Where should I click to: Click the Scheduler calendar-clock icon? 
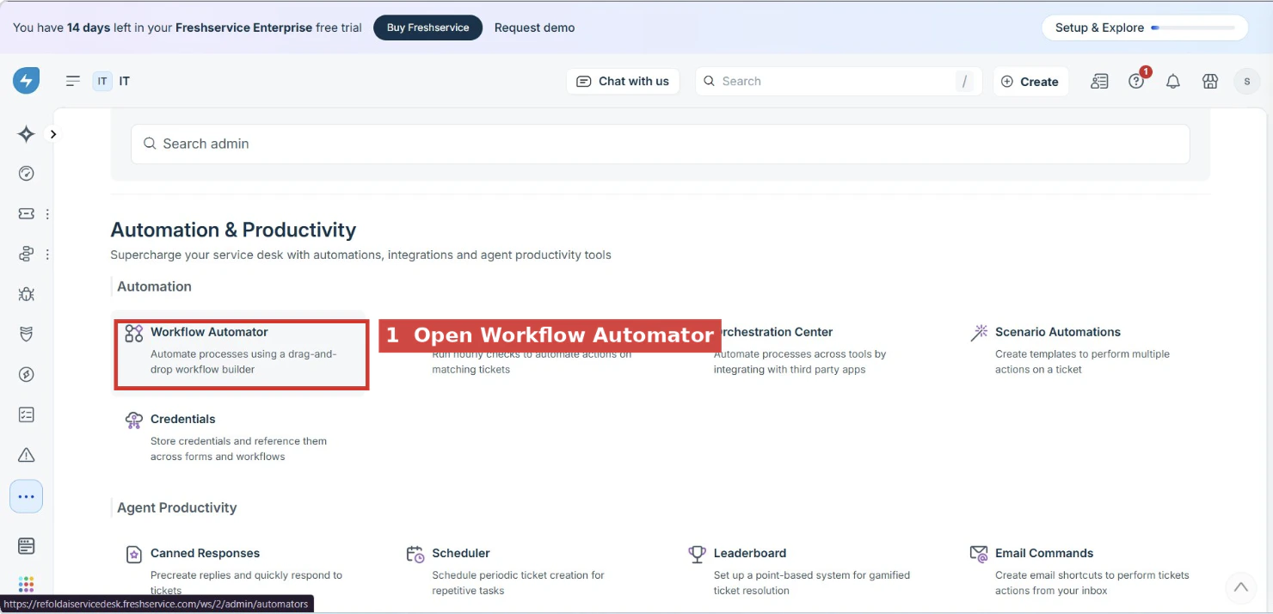415,554
